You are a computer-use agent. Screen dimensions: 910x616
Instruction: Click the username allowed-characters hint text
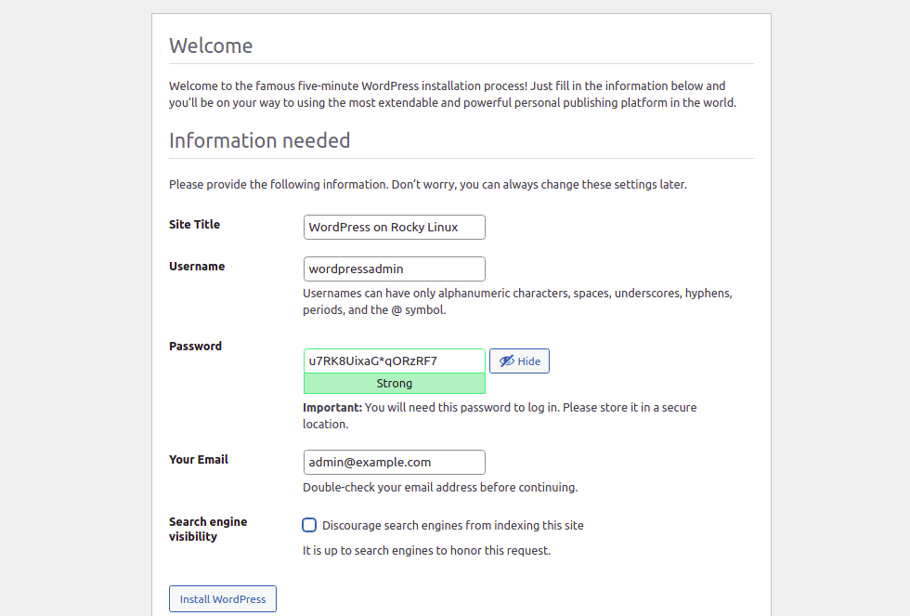[517, 301]
